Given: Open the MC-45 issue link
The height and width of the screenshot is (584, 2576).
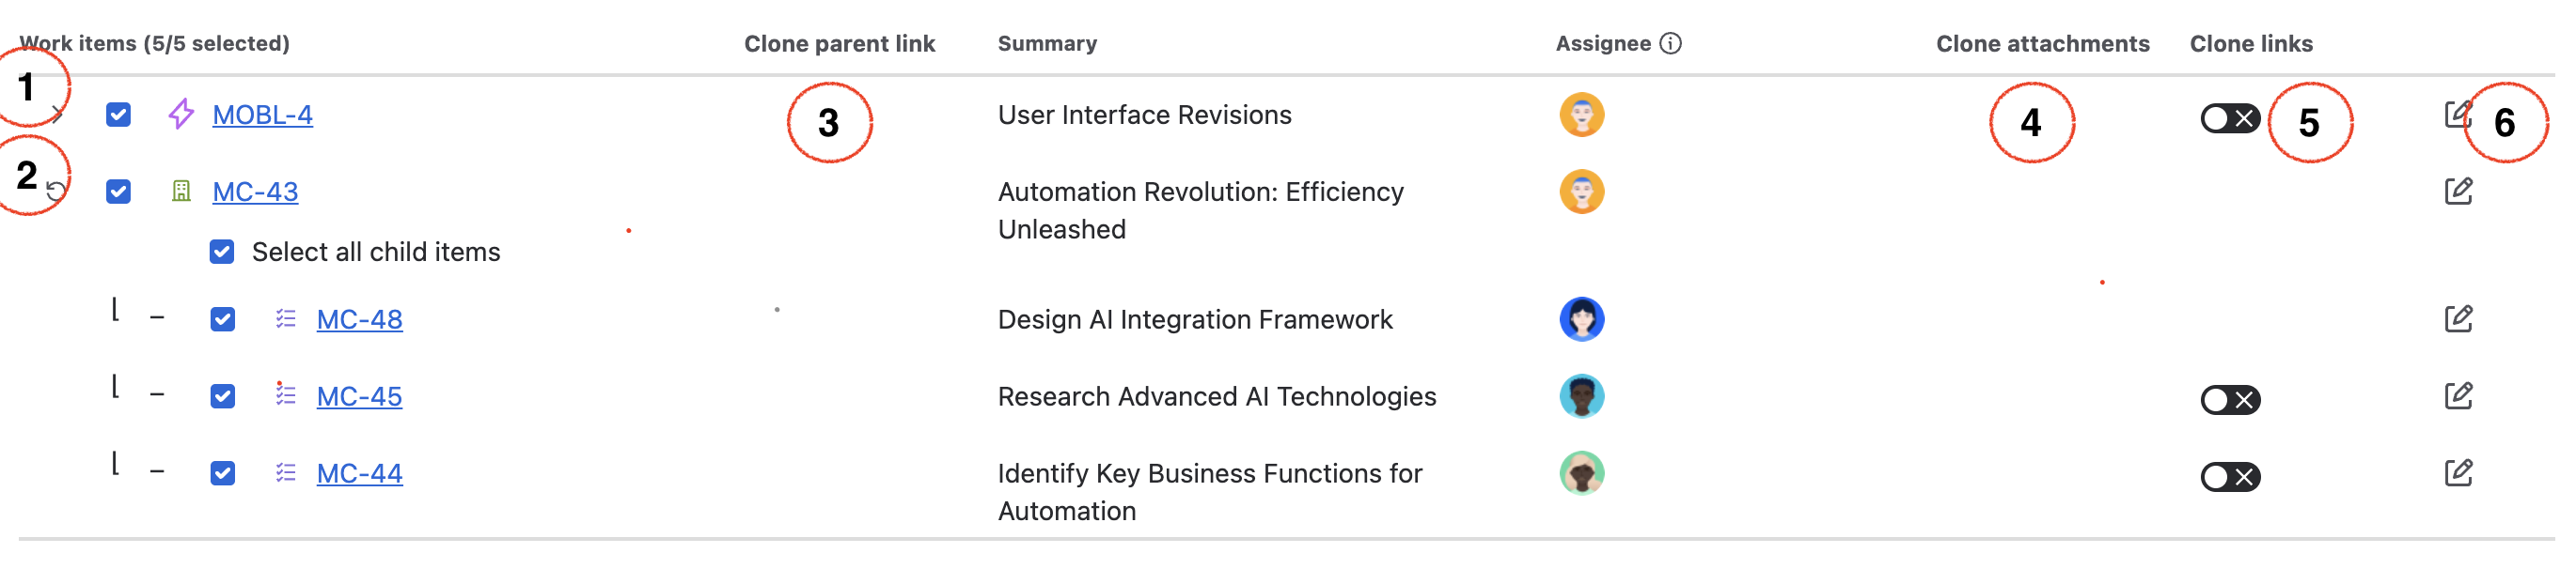Looking at the screenshot, I should [x=359, y=396].
